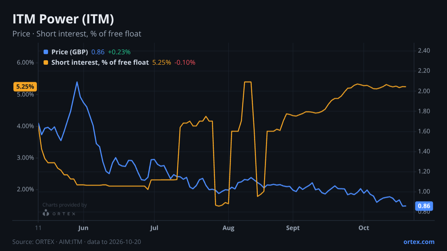Click the Price · Short interest subtitle
Image resolution: width=447 pixels, height=251 pixels.
click(77, 34)
